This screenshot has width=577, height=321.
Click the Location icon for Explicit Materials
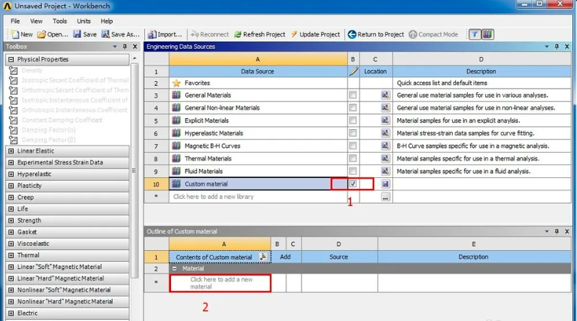[385, 120]
